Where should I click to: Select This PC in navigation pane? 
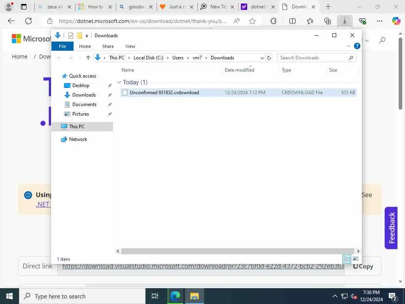coord(82,127)
